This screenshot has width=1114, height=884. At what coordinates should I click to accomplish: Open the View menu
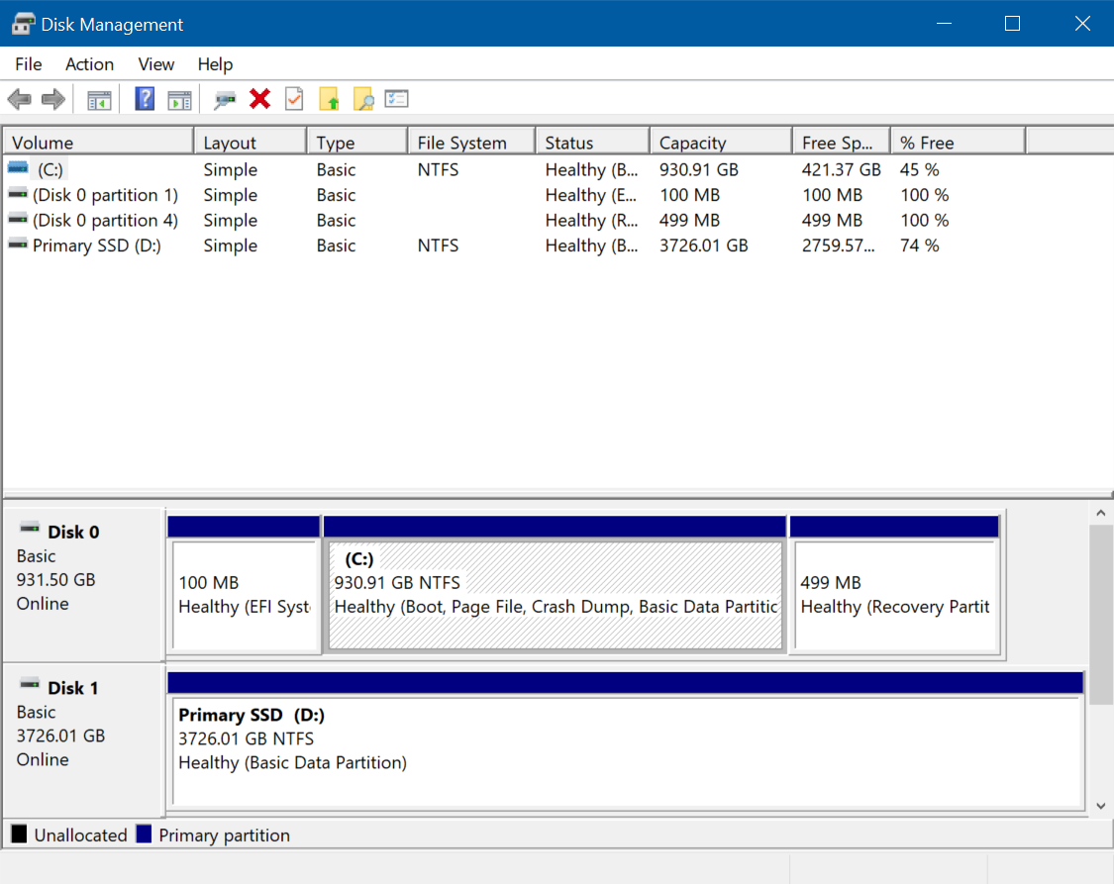pyautogui.click(x=156, y=64)
